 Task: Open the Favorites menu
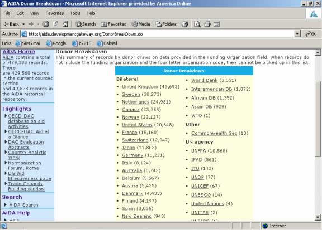click(x=55, y=13)
